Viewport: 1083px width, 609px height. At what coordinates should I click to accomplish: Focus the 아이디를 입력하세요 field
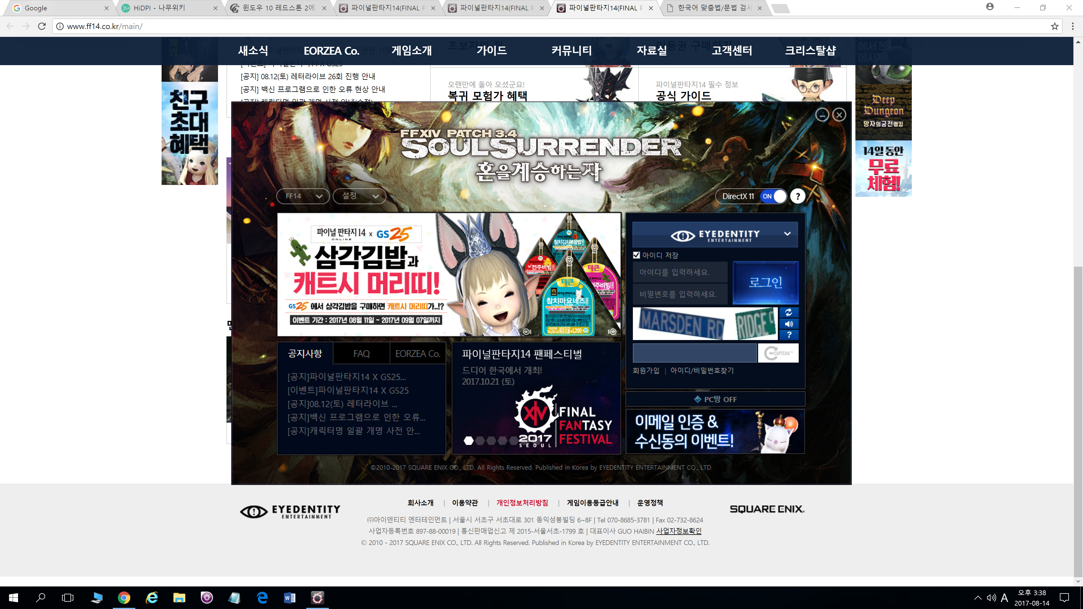click(680, 272)
